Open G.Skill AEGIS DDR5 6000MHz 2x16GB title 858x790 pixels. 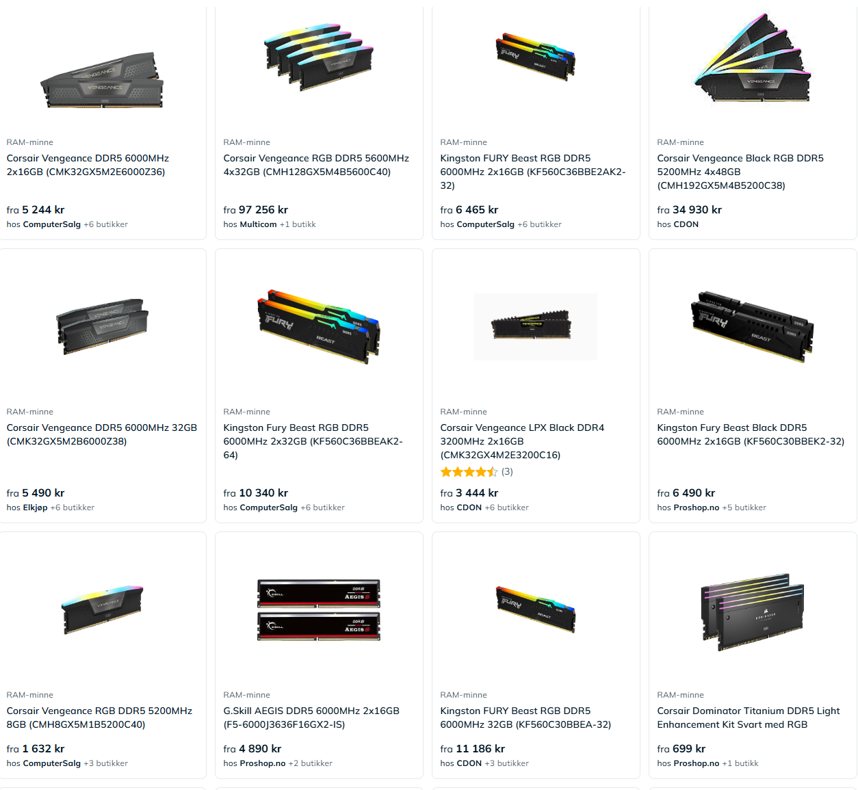(x=311, y=717)
